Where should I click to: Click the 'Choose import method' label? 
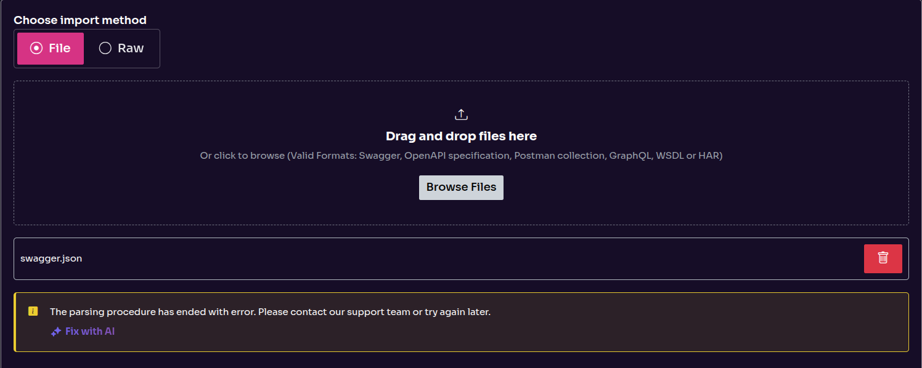(80, 20)
